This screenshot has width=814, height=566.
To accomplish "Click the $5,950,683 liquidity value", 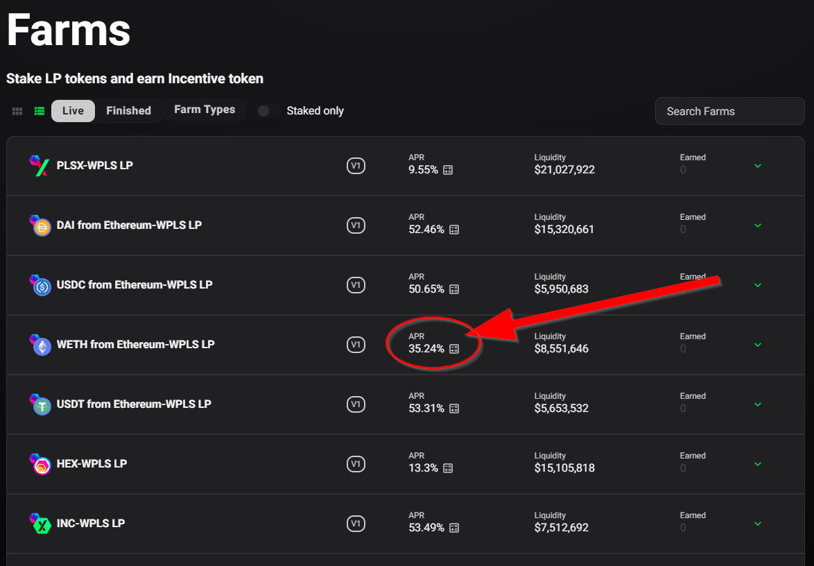I will click(561, 290).
